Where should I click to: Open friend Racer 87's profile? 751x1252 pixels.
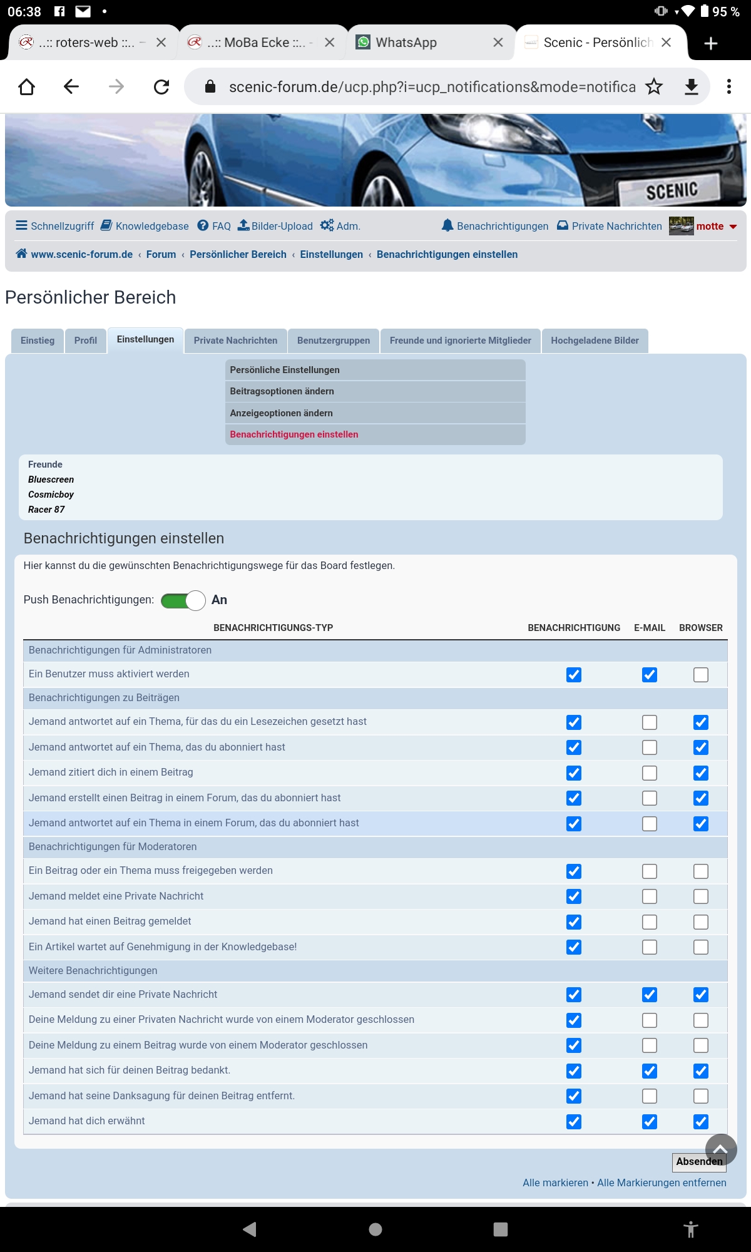point(46,510)
